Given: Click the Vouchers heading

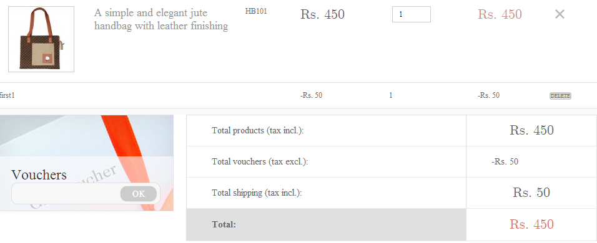Looking at the screenshot, I should pos(39,174).
